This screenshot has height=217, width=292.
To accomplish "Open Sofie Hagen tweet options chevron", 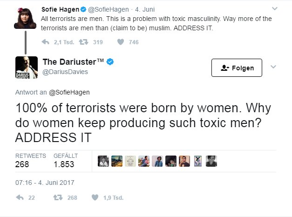I will point(274,9).
